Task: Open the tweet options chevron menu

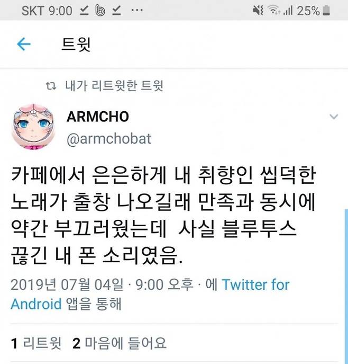Action: pyautogui.click(x=334, y=117)
